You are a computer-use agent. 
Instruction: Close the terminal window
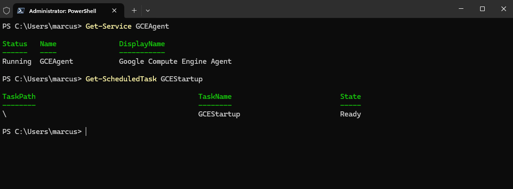point(504,9)
